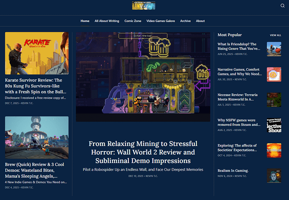This screenshot has height=200, width=289.
Task: Click the site logo banner
Action: (x=144, y=6)
